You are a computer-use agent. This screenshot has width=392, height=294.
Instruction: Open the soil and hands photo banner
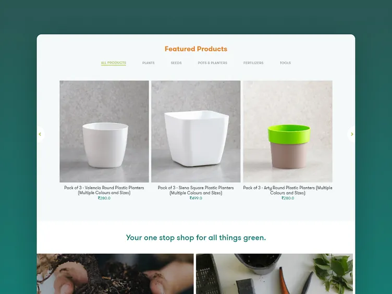[115, 274]
